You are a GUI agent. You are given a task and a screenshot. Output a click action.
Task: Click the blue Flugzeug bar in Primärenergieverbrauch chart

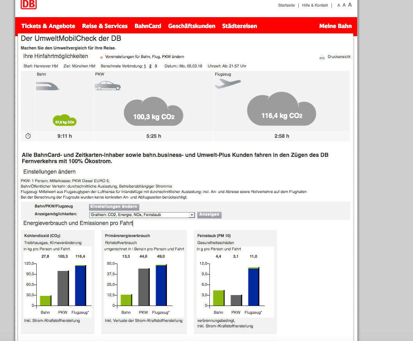(x=161, y=285)
